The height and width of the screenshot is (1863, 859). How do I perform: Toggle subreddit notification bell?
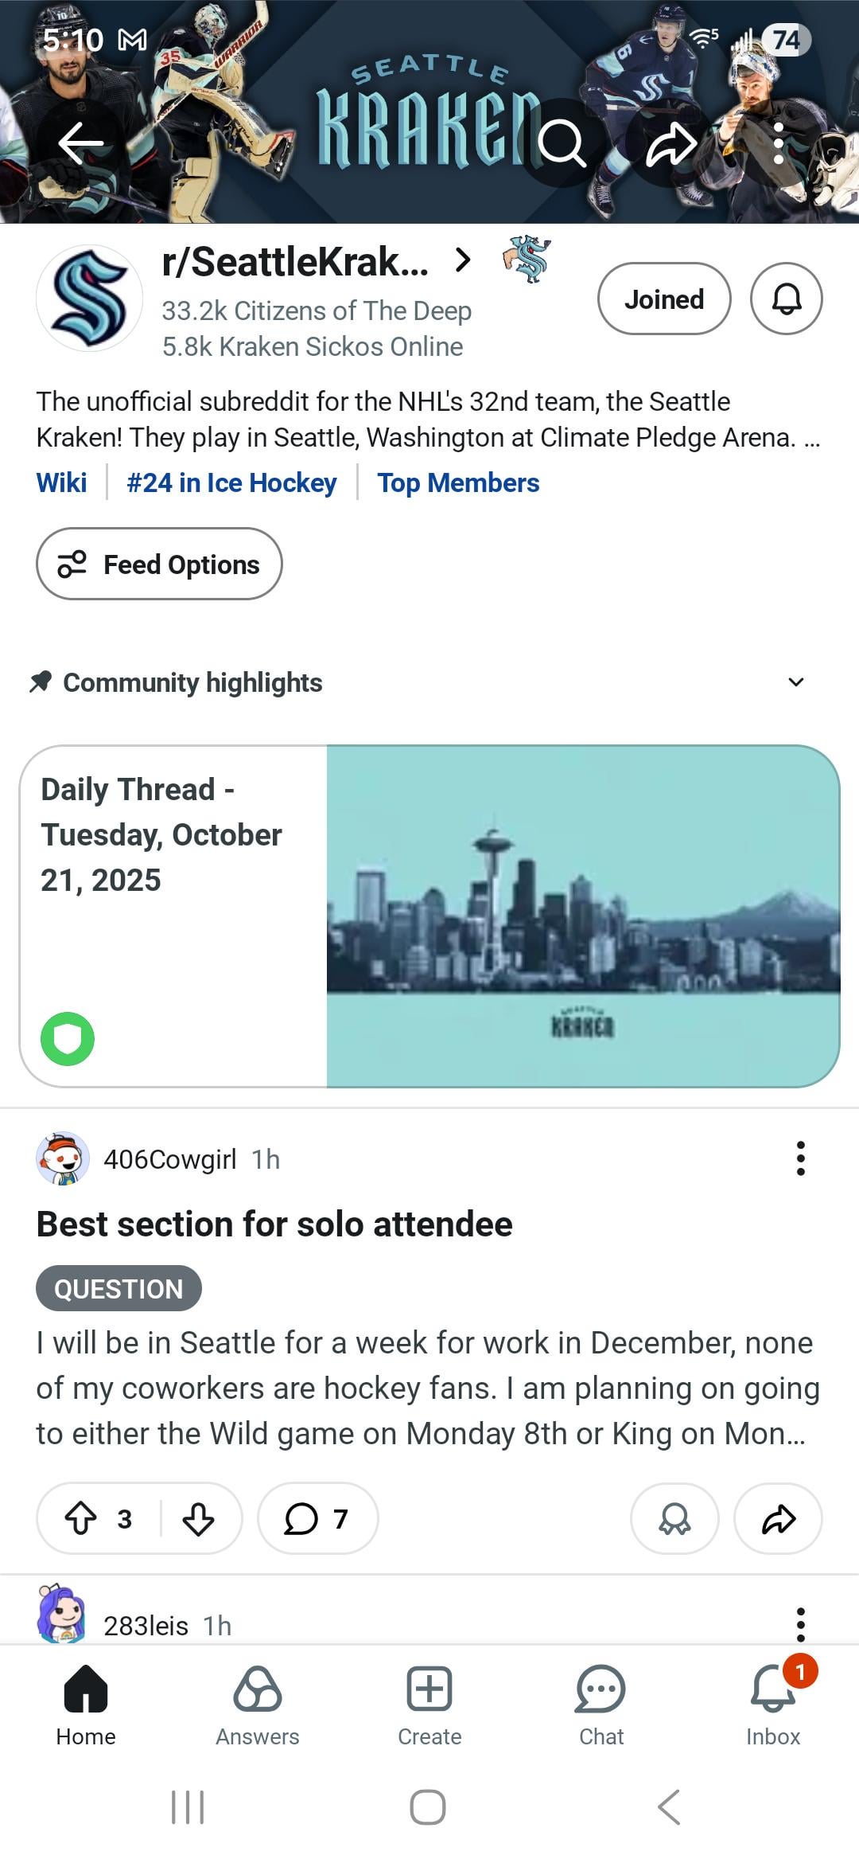click(x=786, y=299)
